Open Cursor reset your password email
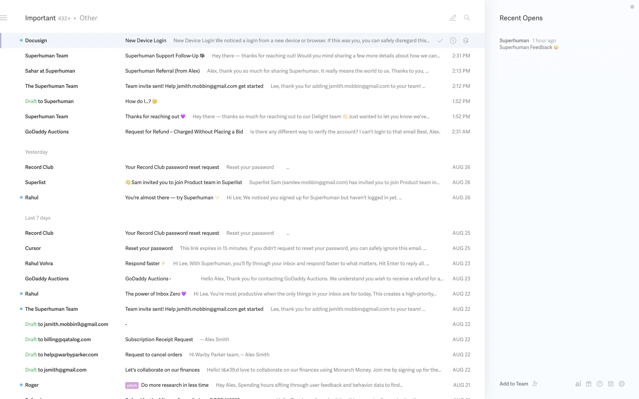 (149, 248)
